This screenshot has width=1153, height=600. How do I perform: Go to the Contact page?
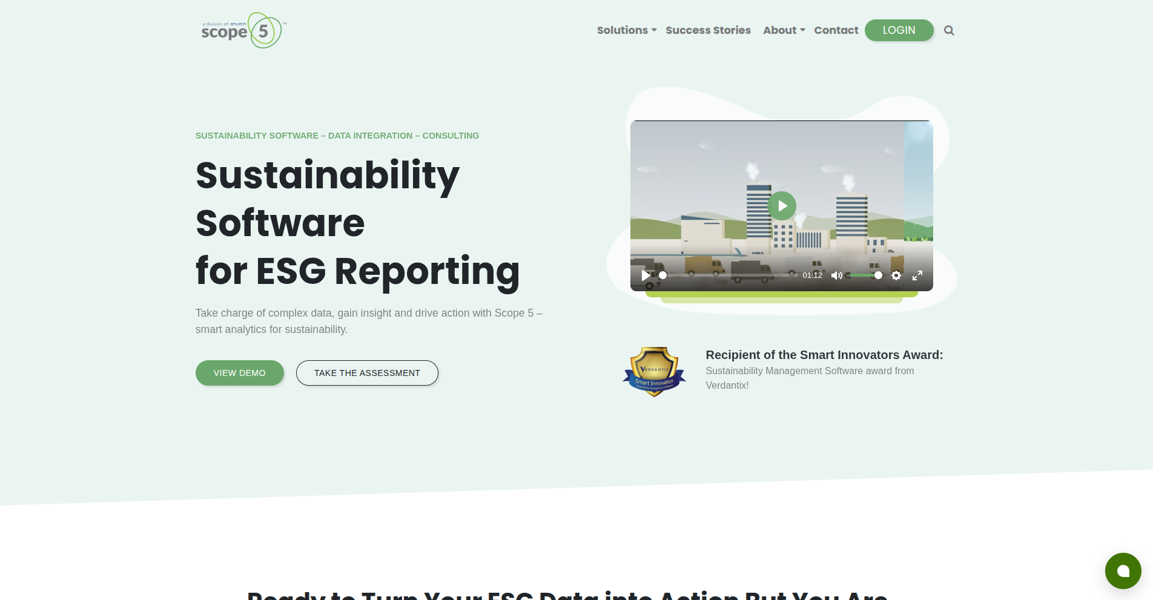(x=836, y=30)
